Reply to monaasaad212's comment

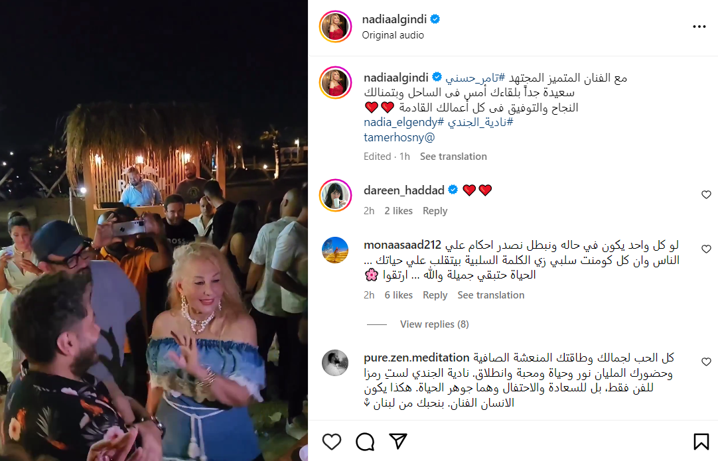pos(435,295)
